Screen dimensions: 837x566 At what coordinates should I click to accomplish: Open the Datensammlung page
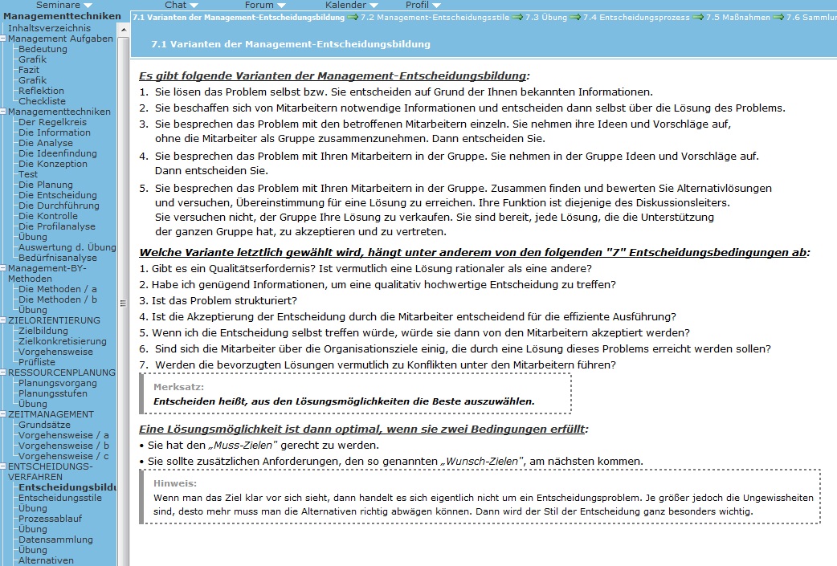[x=55, y=540]
